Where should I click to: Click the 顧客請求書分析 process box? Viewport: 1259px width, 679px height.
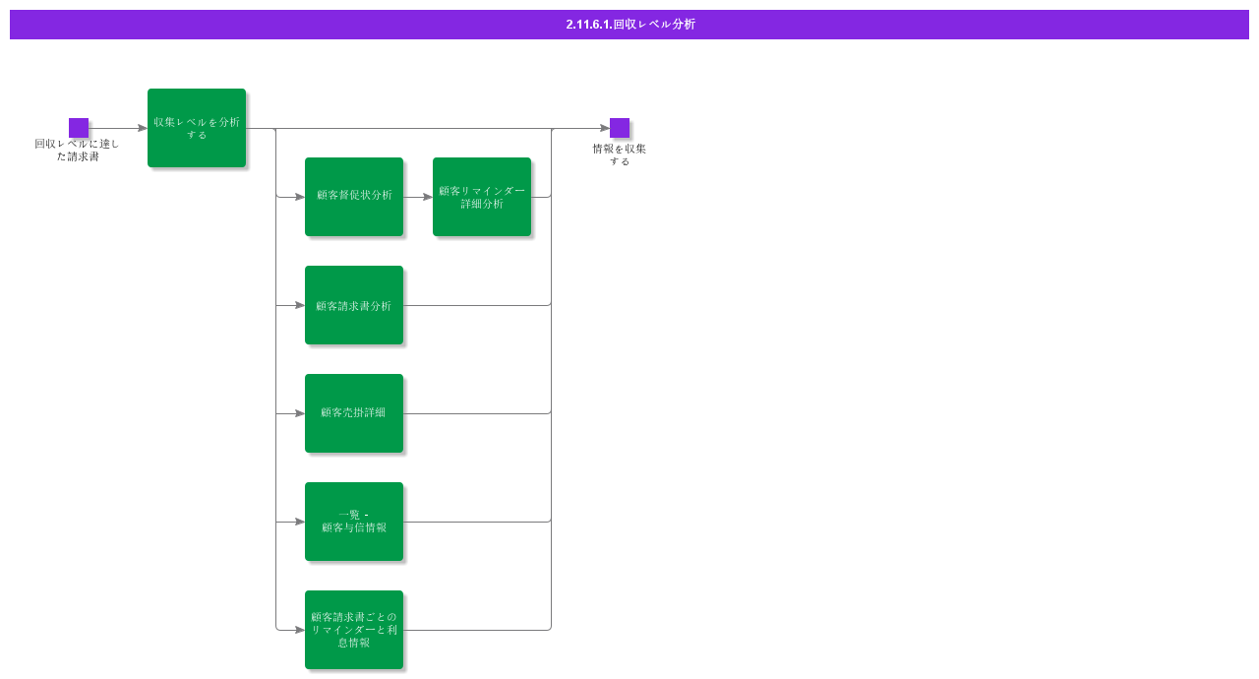click(x=354, y=305)
